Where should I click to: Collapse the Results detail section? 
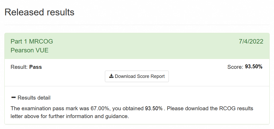point(31,98)
